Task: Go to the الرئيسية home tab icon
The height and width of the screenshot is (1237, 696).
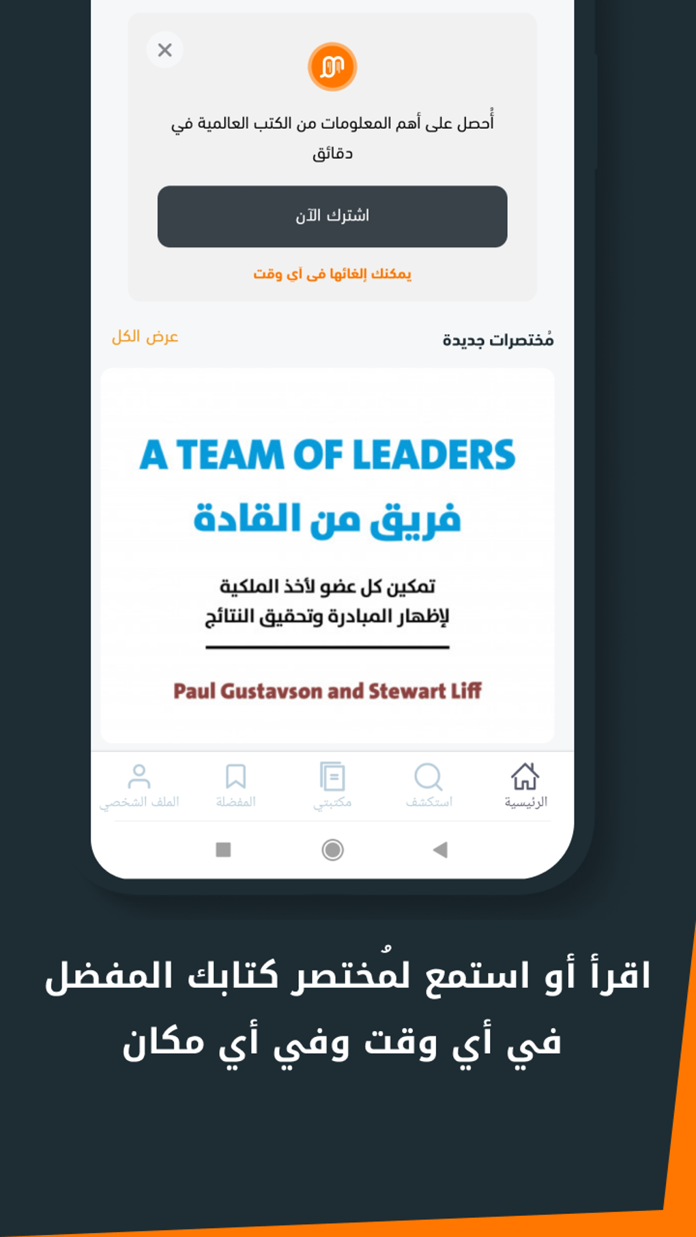Action: [x=525, y=776]
